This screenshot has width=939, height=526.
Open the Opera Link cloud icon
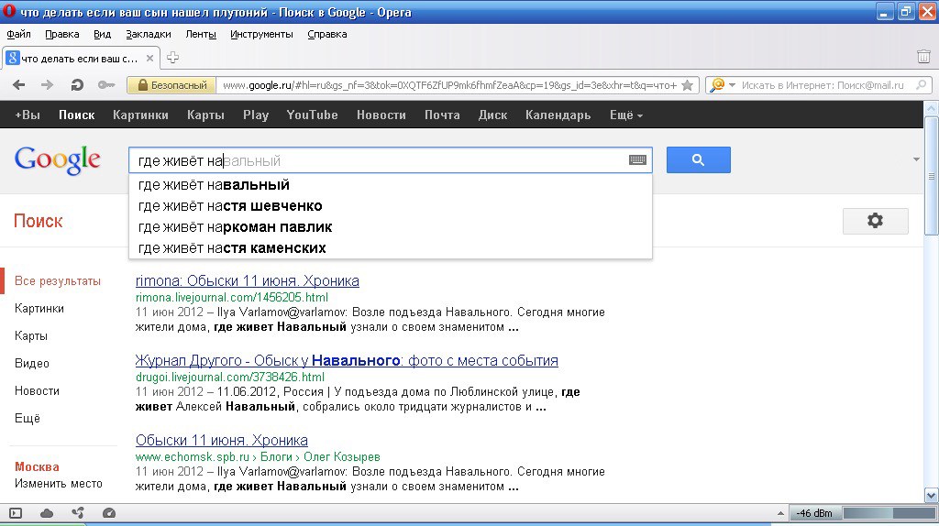47,513
